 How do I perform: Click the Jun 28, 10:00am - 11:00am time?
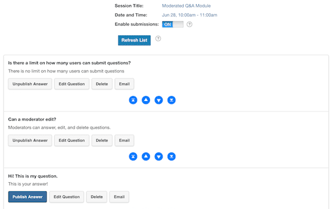pyautogui.click(x=189, y=15)
